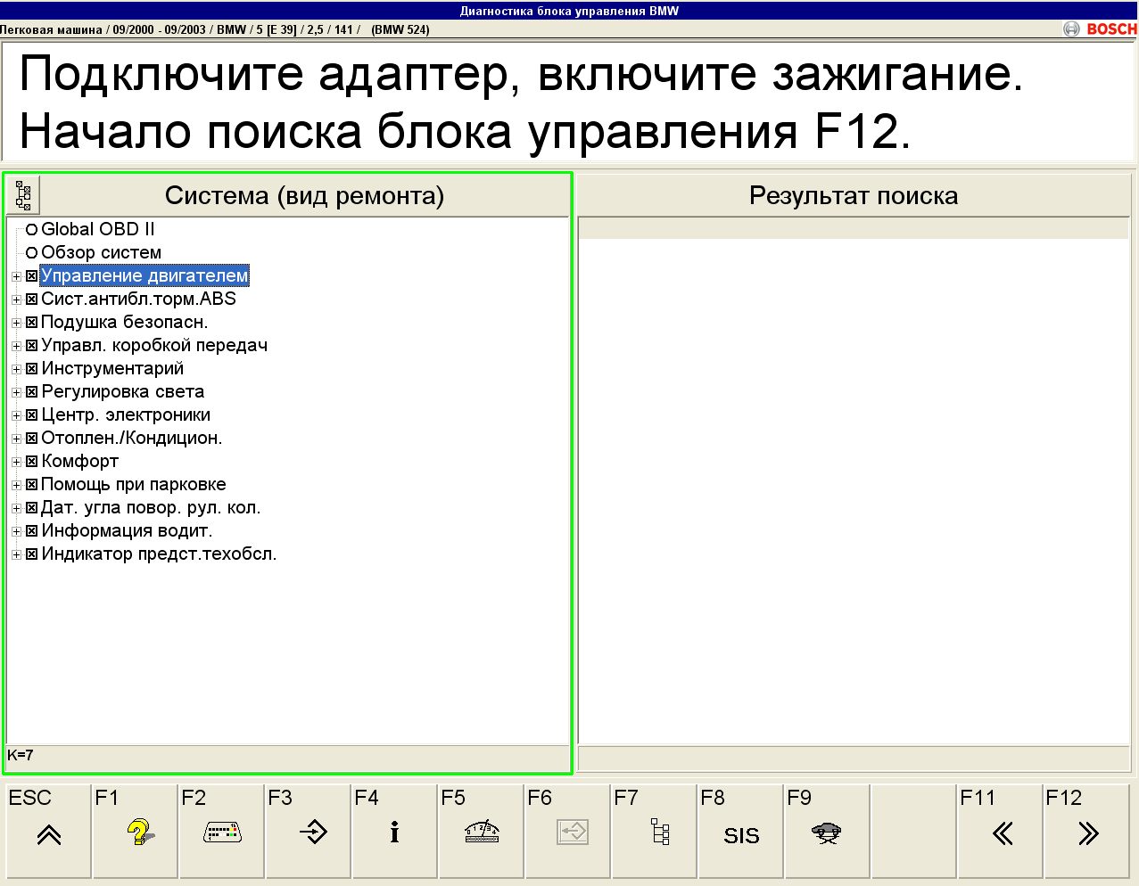Select the Индикатор предст.техобсл. label
The height and width of the screenshot is (886, 1139).
point(159,554)
